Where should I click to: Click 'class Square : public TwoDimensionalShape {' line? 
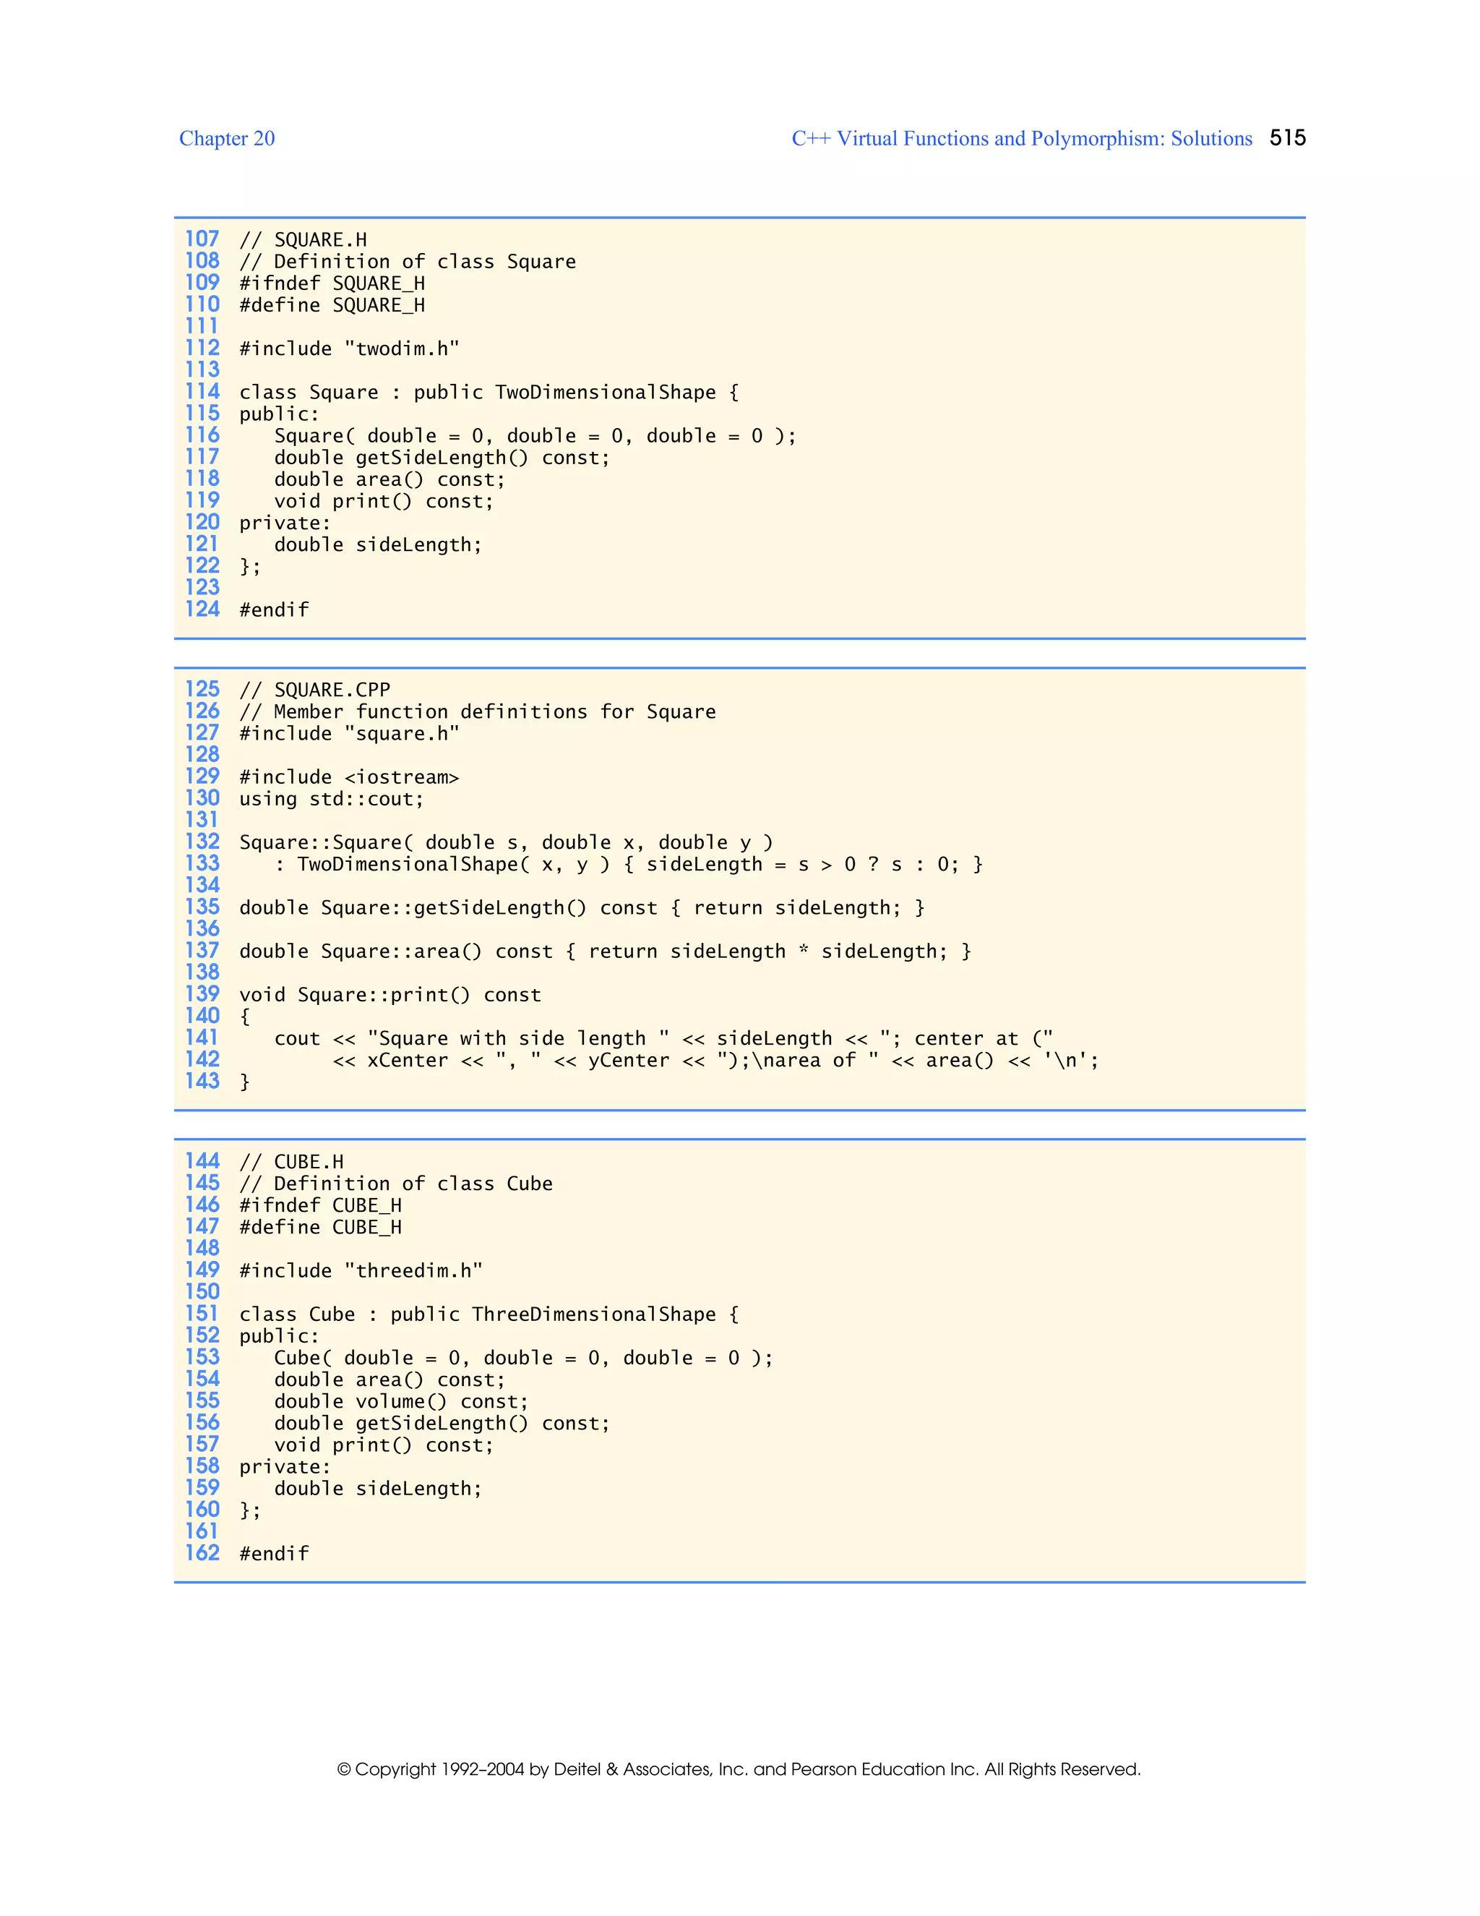[489, 393]
